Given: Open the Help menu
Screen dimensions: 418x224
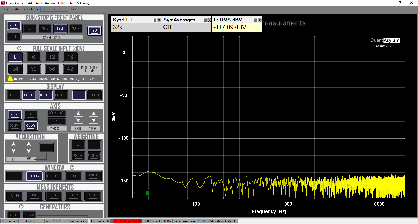Looking at the screenshot, I should pos(74,9).
